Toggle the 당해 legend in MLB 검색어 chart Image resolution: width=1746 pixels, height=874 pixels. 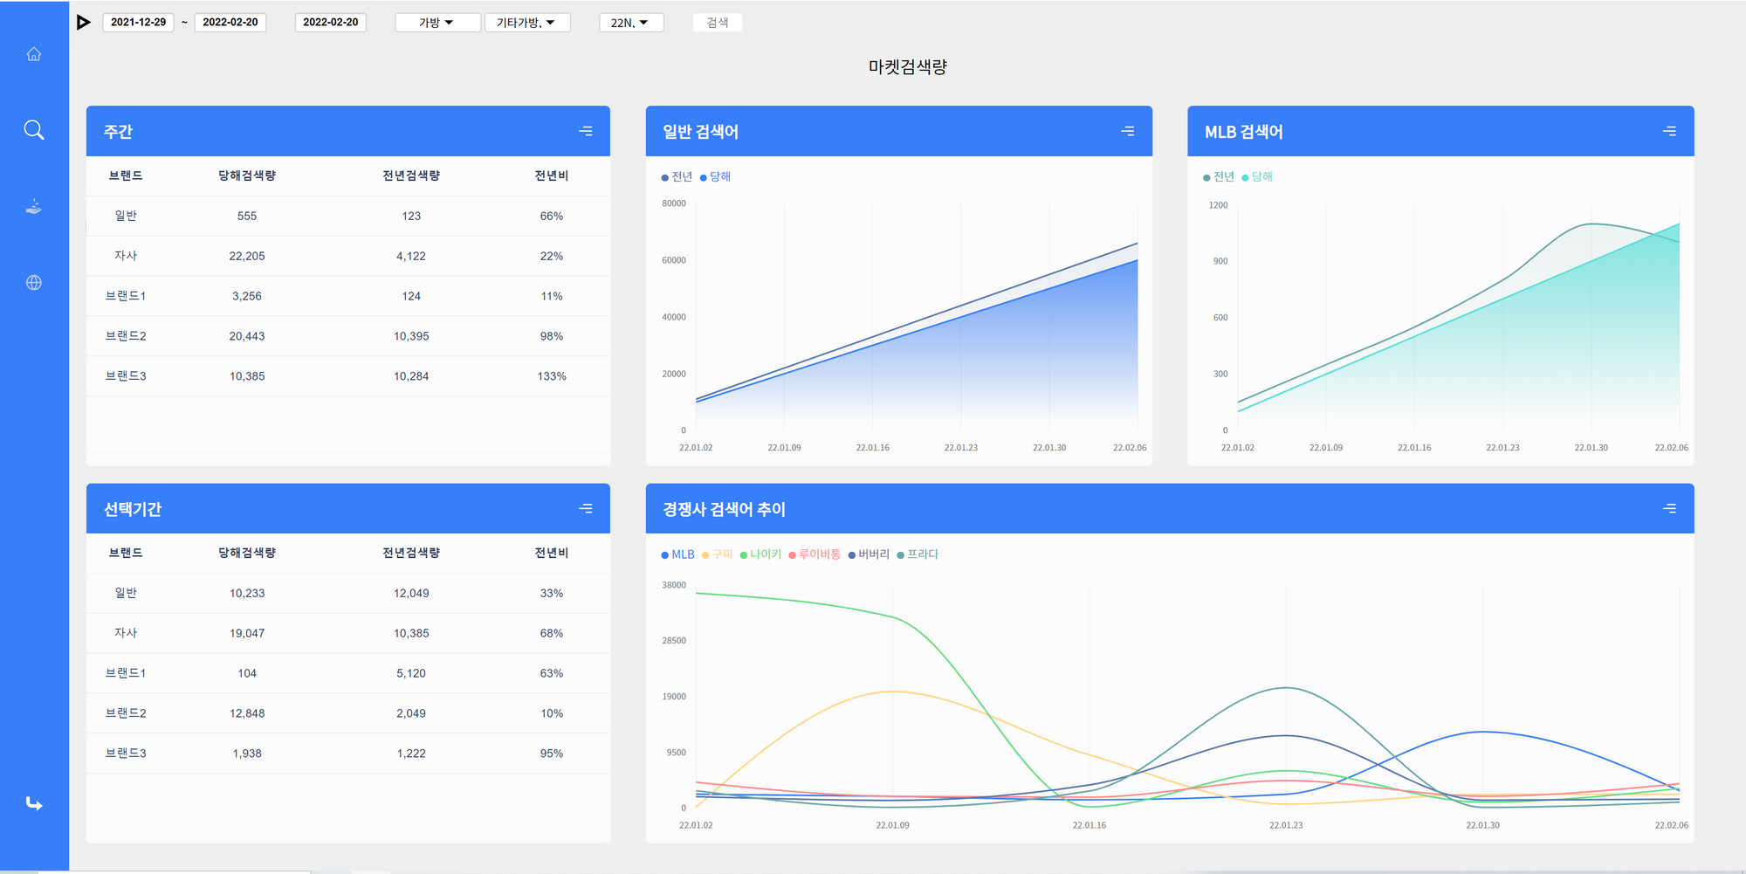[1258, 175]
